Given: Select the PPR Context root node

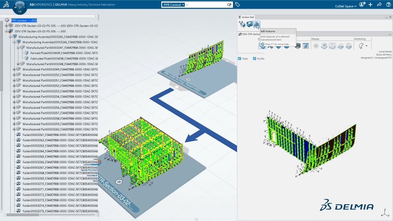Looking at the screenshot, I should pyautogui.click(x=24, y=20).
